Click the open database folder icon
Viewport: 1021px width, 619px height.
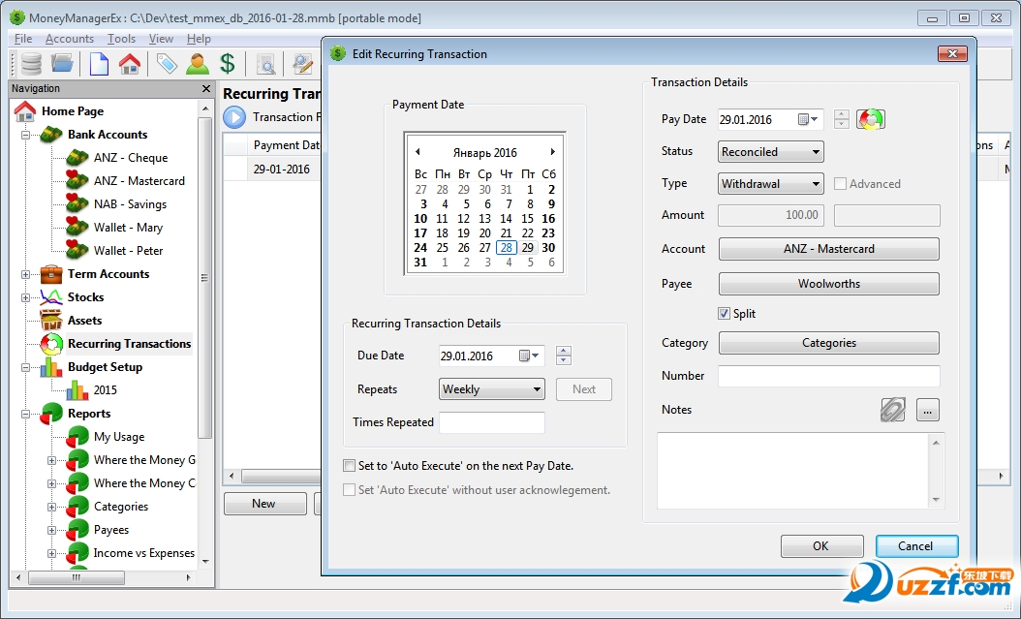coord(63,64)
